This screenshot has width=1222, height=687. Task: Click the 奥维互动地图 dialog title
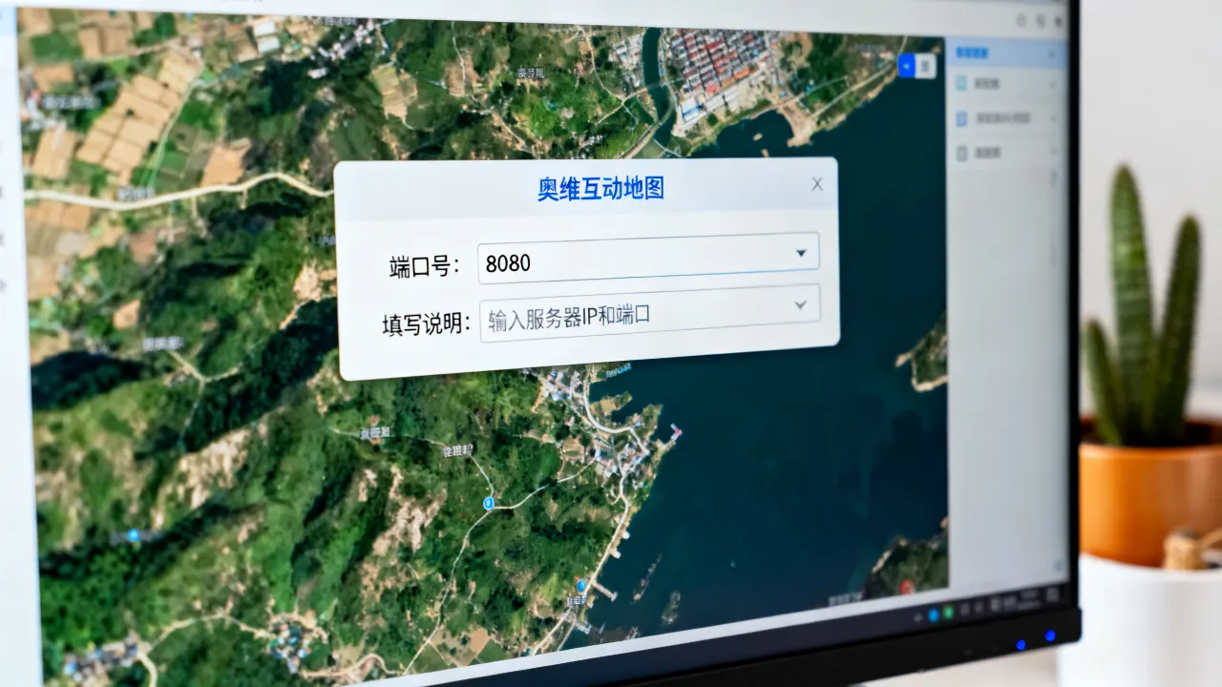600,188
